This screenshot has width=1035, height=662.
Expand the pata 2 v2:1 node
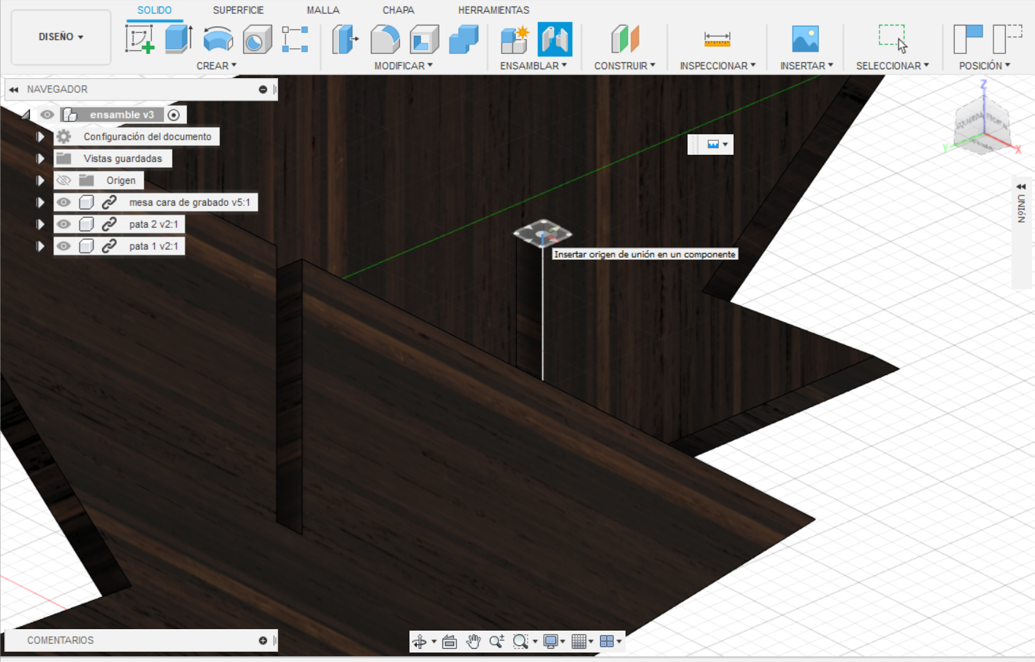(41, 224)
